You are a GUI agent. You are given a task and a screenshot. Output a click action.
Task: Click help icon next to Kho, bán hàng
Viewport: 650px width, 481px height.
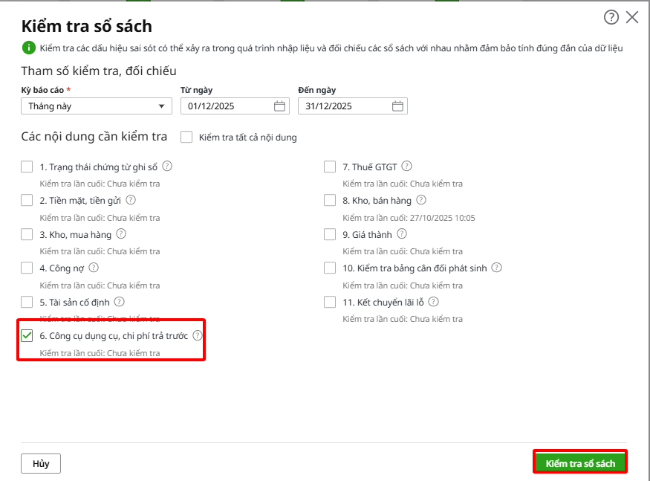point(421,200)
